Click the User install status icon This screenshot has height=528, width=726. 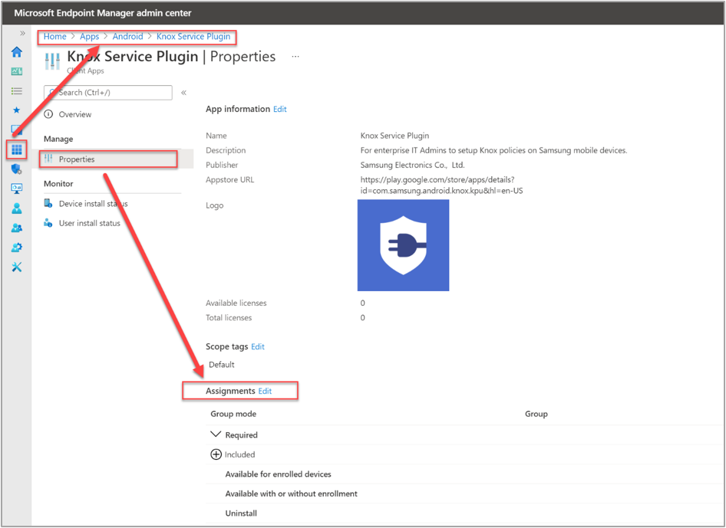[48, 223]
